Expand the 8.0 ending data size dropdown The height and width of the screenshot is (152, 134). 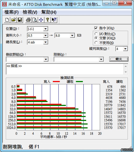click(72, 36)
